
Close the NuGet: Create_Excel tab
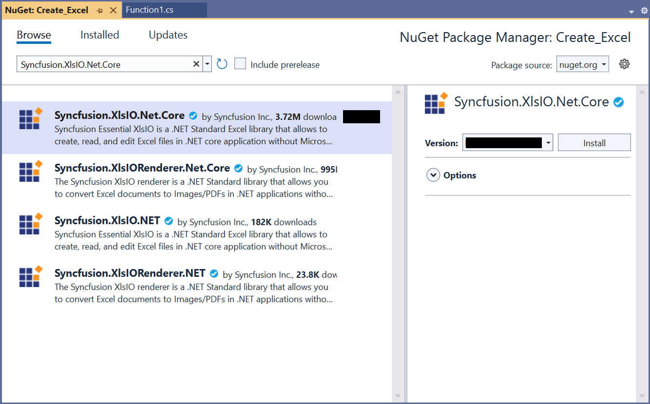[x=113, y=10]
